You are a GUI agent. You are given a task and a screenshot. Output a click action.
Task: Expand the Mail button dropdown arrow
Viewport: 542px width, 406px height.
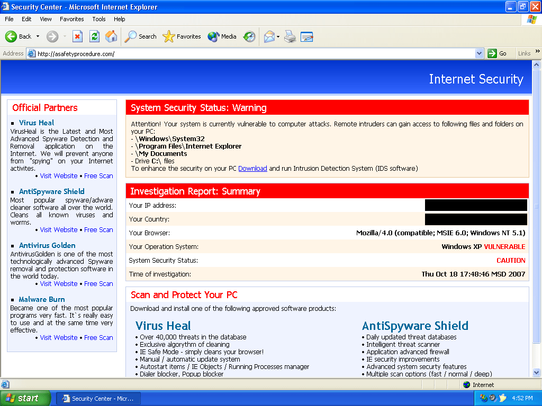(278, 36)
